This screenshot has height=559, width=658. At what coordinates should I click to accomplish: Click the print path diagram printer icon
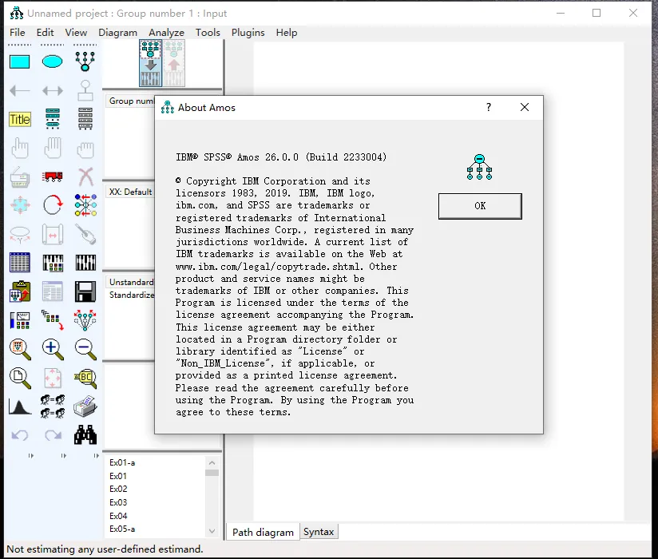pyautogui.click(x=85, y=406)
